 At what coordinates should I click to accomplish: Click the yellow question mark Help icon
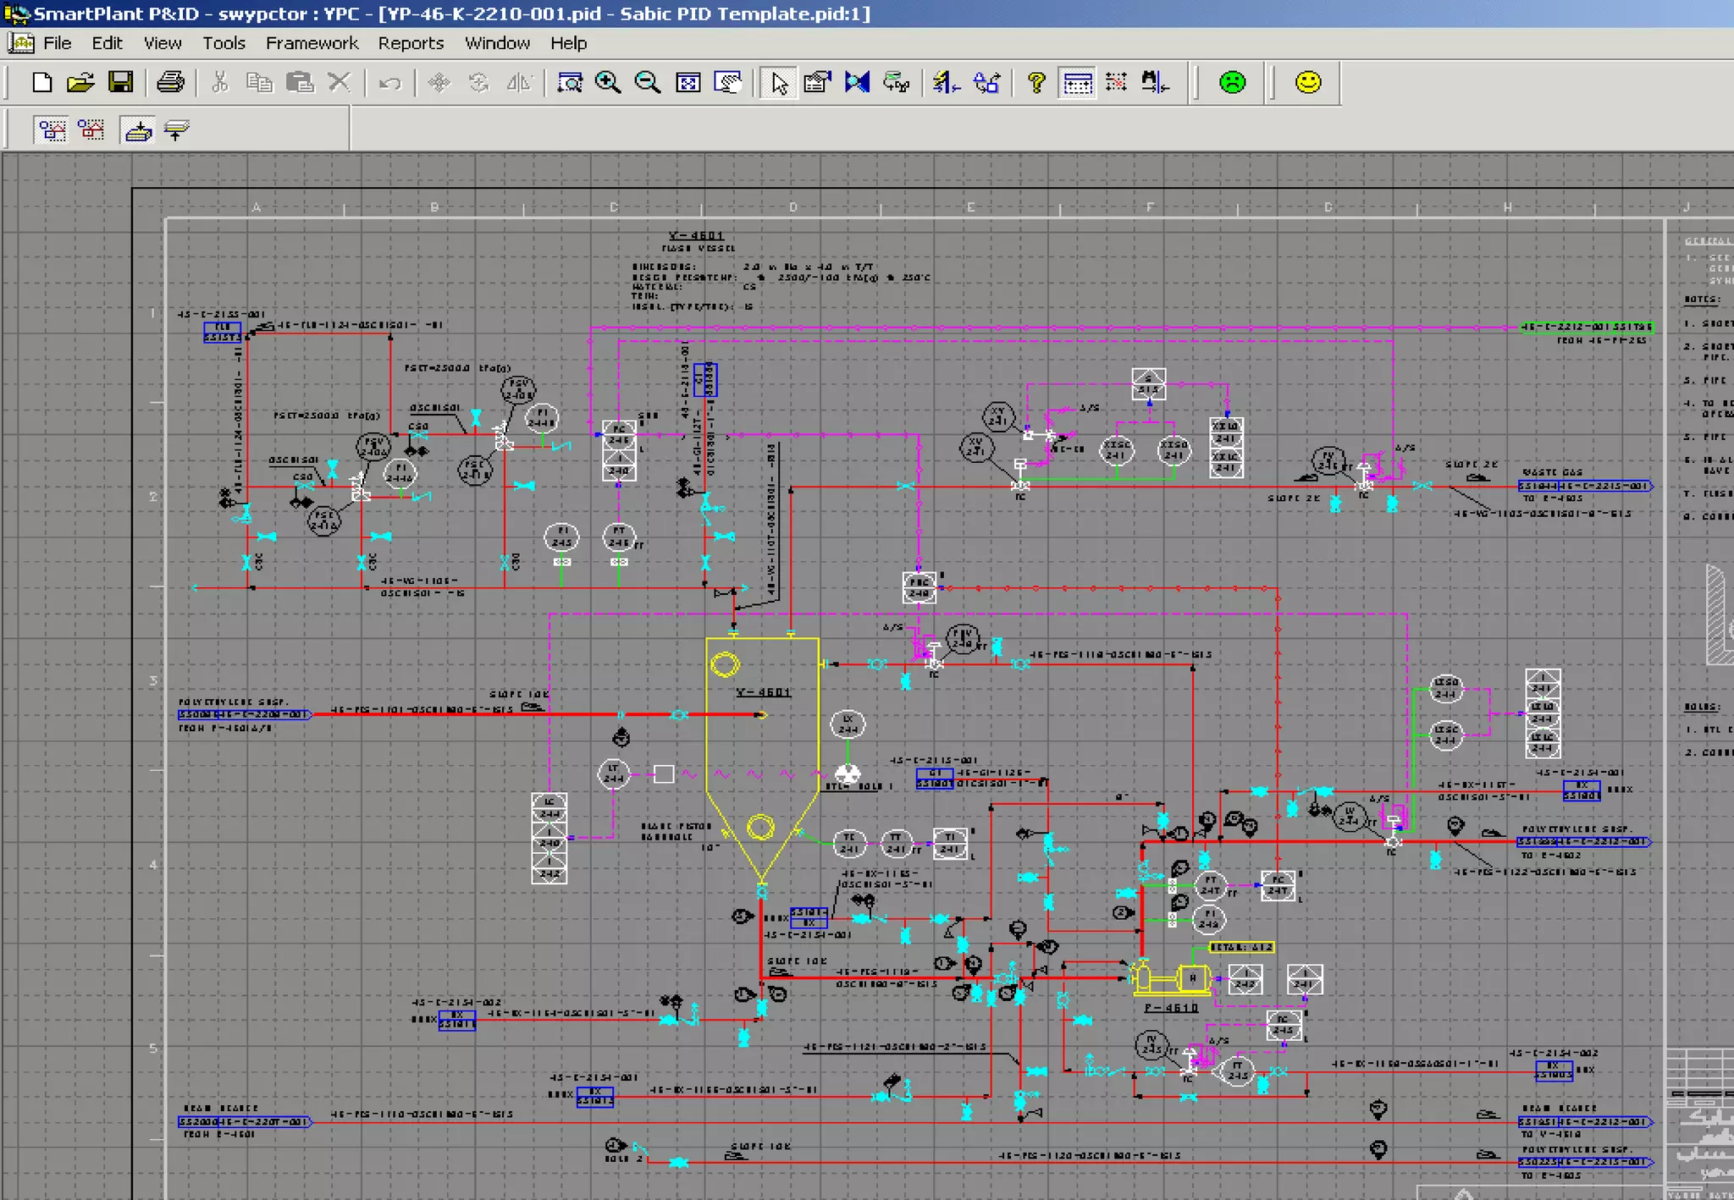point(1035,82)
